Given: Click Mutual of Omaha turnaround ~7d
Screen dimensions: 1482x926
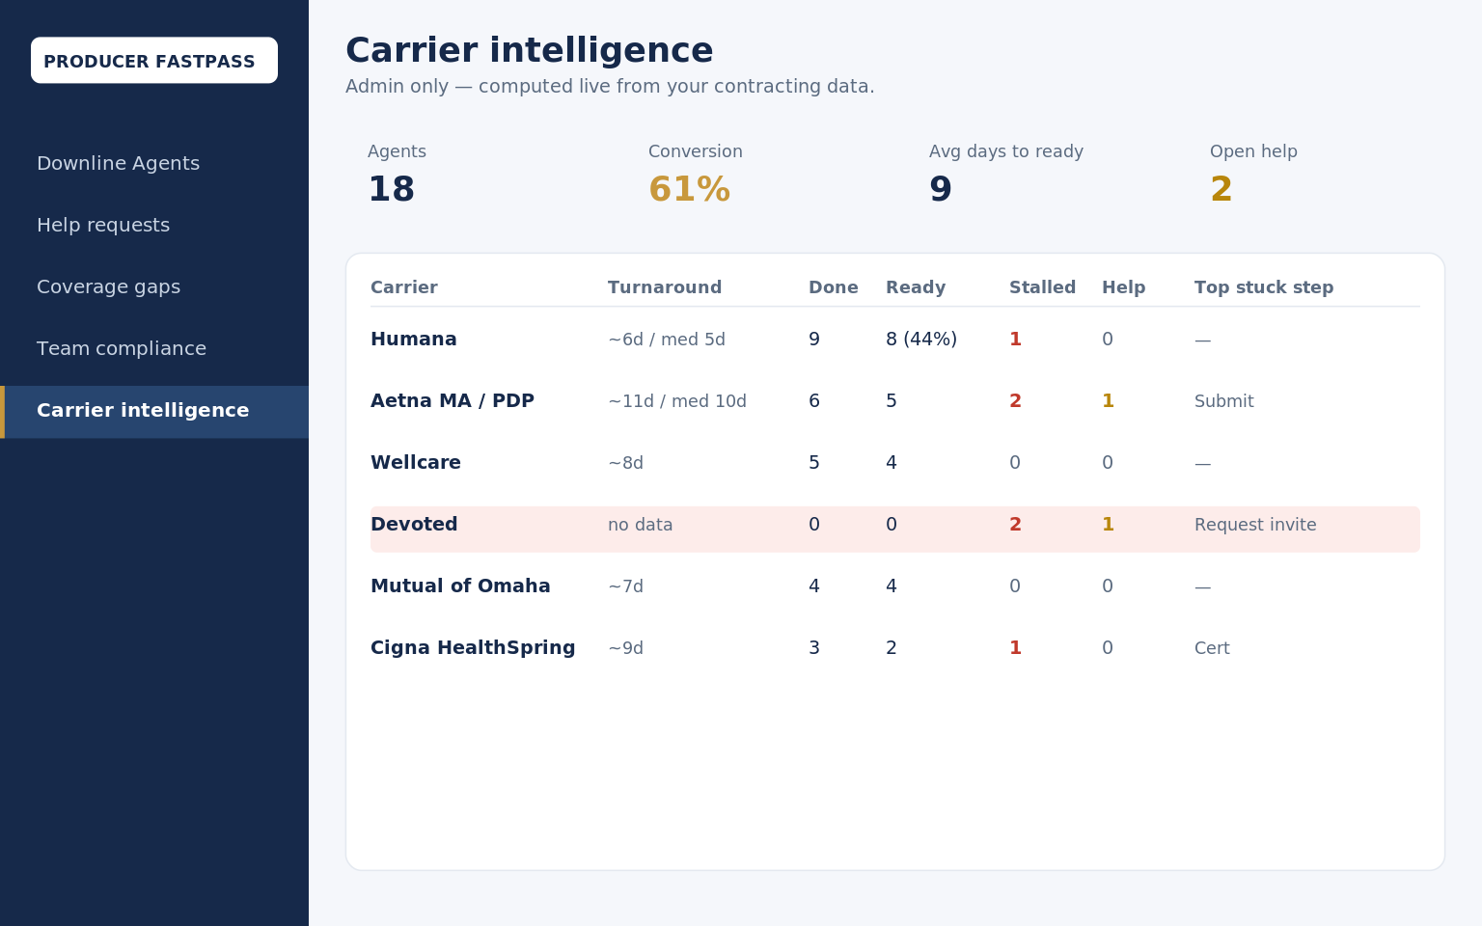Looking at the screenshot, I should pyautogui.click(x=625, y=586).
